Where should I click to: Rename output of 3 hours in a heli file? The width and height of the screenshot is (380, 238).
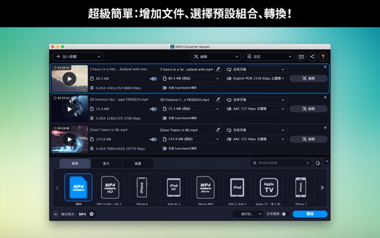click(x=218, y=69)
